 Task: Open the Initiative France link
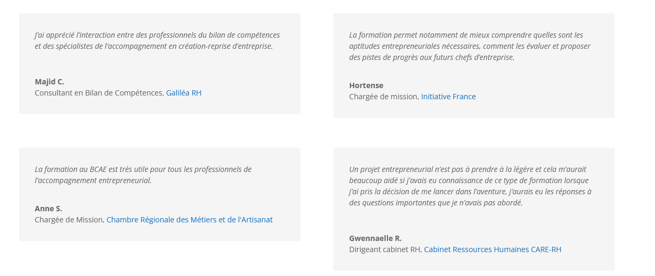[x=449, y=97]
